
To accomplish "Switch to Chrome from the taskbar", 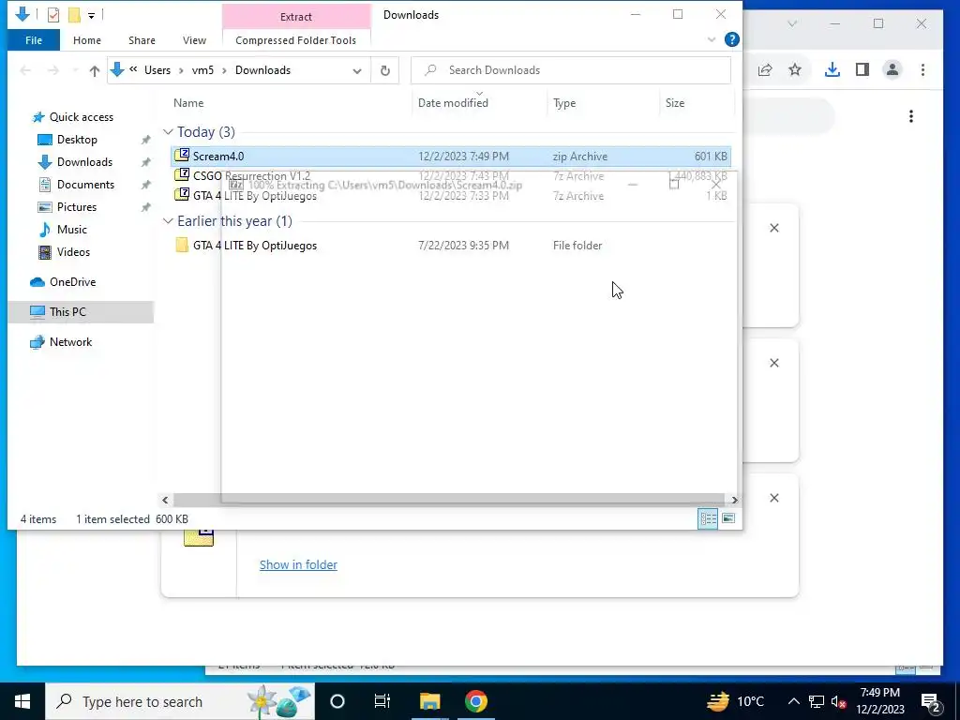I will [x=475, y=701].
